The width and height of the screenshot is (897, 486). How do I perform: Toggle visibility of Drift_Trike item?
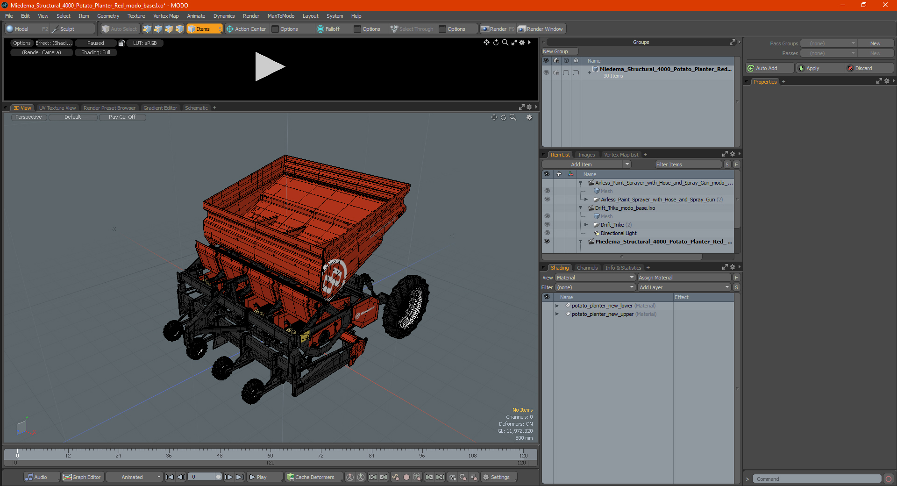[x=547, y=225]
